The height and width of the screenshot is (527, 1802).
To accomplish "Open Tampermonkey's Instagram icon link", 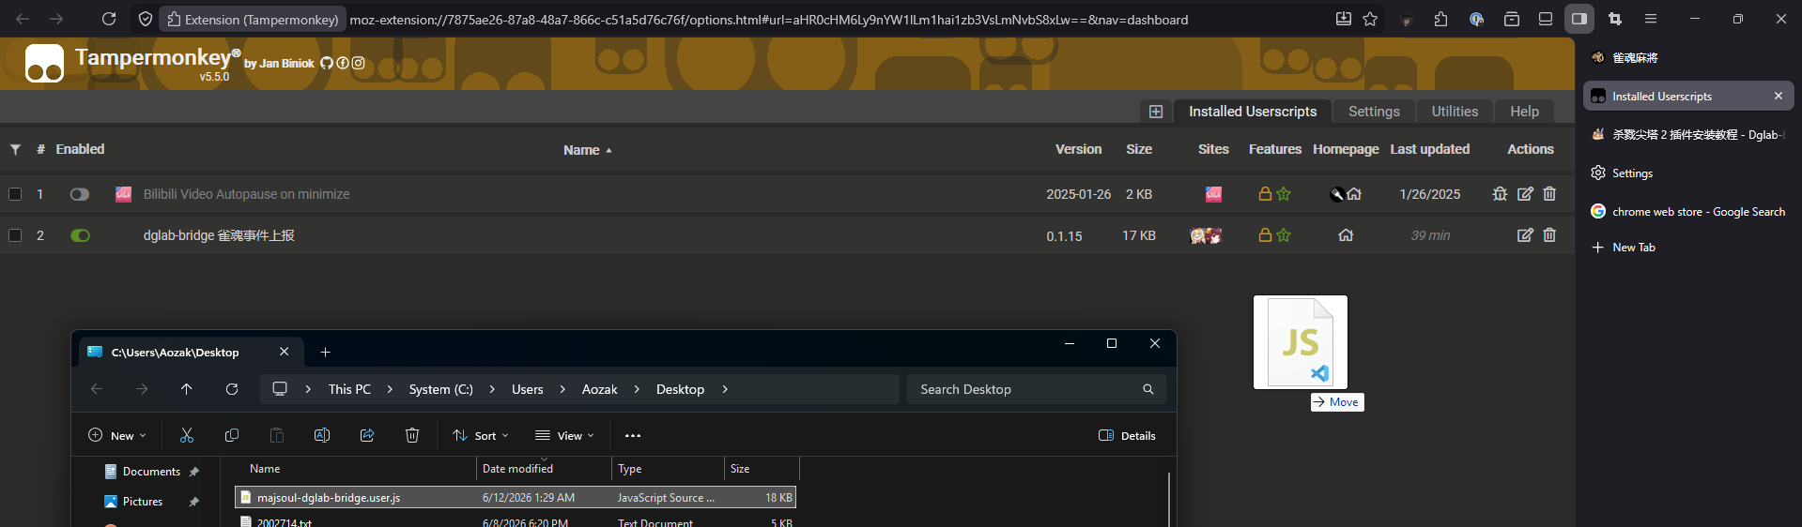I will (358, 63).
